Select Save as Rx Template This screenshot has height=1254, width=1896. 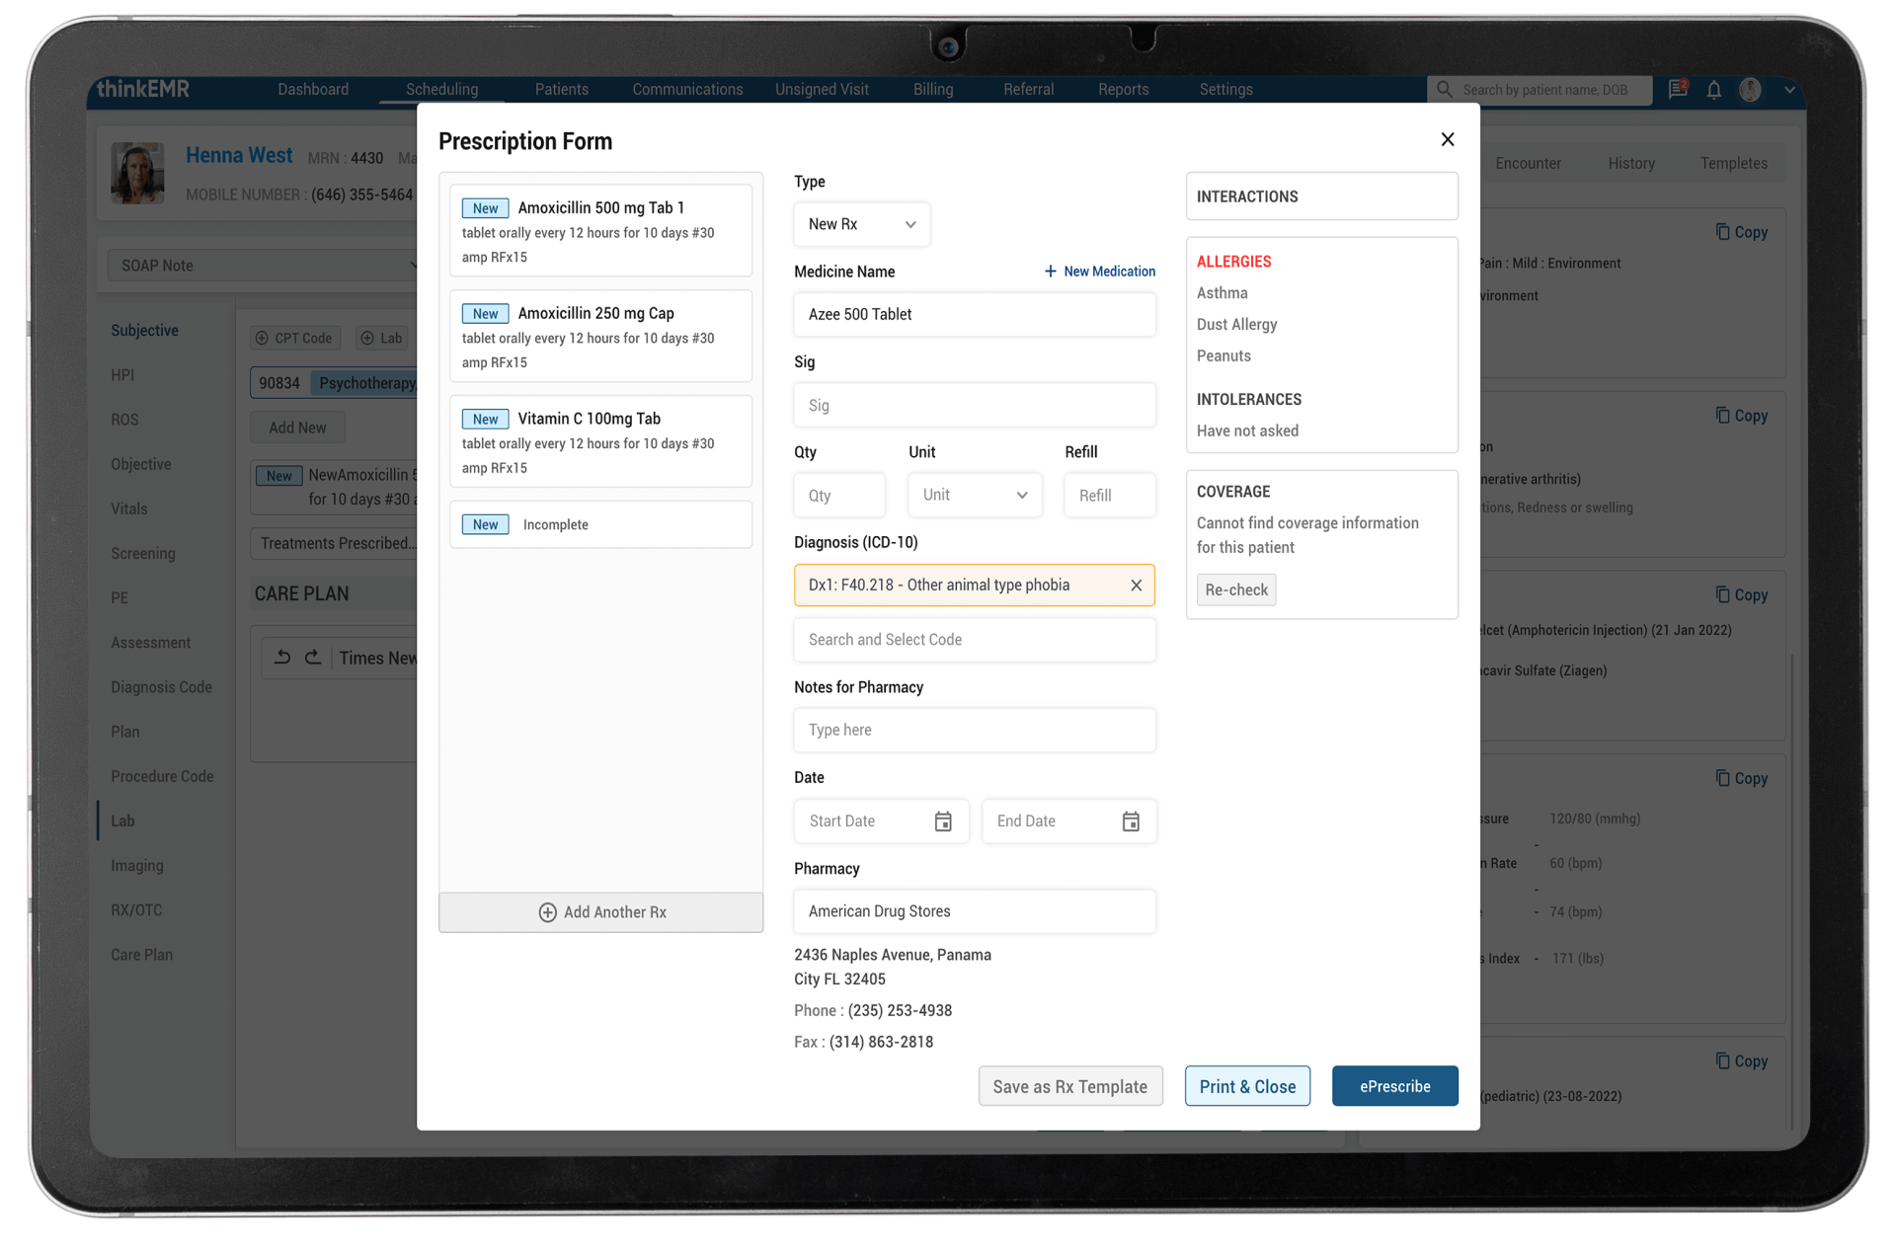pos(1070,1086)
